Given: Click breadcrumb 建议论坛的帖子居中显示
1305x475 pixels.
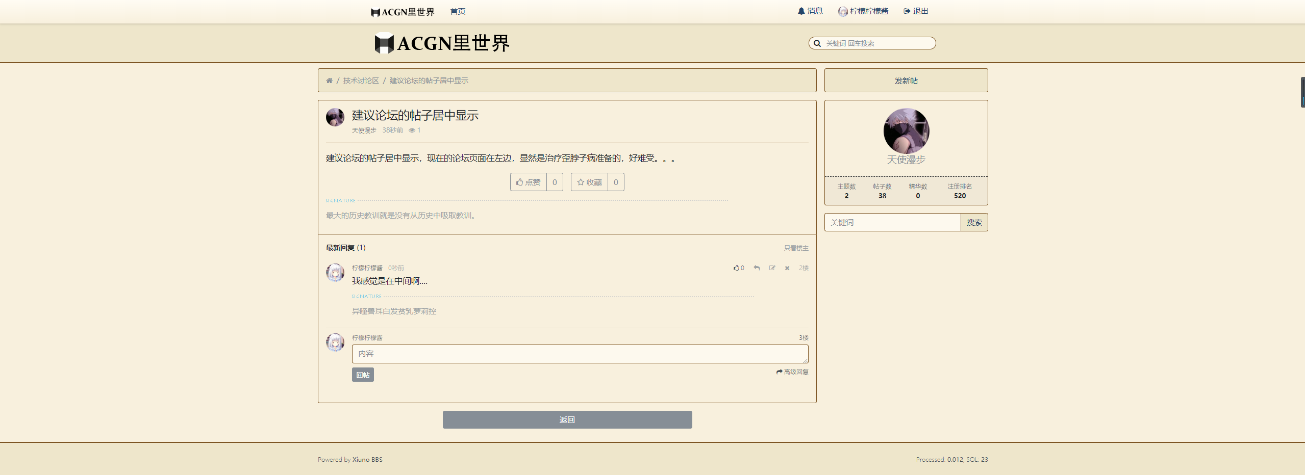Looking at the screenshot, I should click(x=429, y=81).
